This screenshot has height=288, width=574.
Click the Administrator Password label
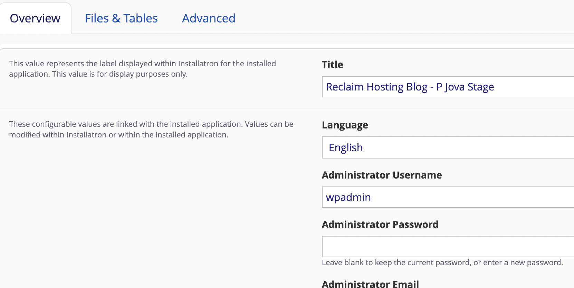[x=380, y=224]
